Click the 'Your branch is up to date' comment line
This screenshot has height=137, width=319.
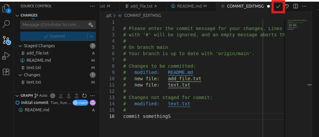pos(189,53)
